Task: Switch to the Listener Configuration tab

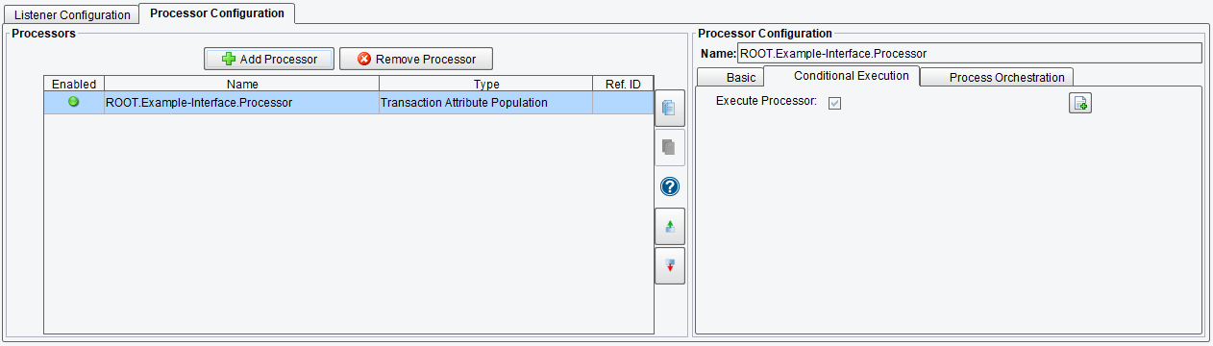Action: (x=72, y=15)
